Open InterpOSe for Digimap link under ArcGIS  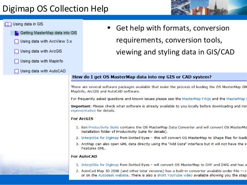tap(100, 138)
